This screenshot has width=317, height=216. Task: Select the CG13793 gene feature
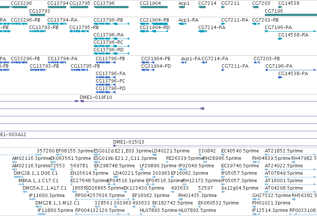coord(37,15)
